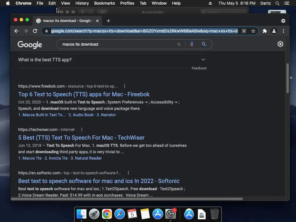Go back using Chrome's back arrow
Image resolution: width=296 pixels, height=222 pixels.
pyautogui.click(x=16, y=31)
